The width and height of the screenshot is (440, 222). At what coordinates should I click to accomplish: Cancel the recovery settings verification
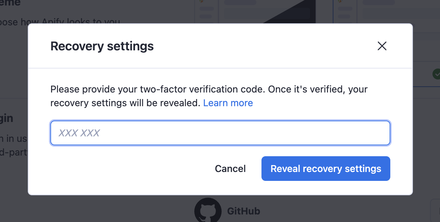point(230,168)
